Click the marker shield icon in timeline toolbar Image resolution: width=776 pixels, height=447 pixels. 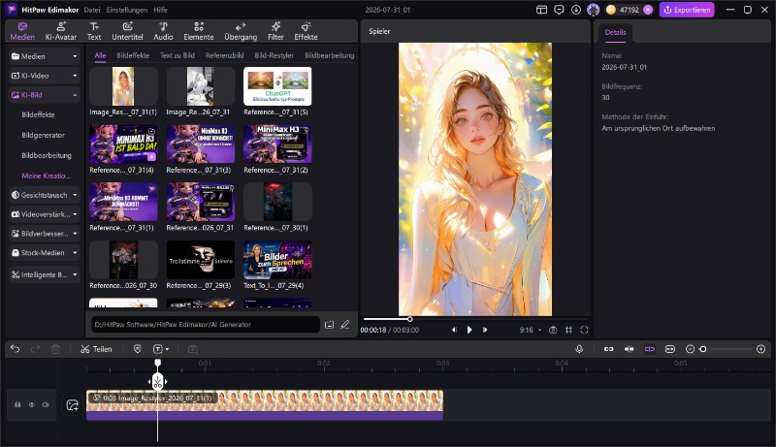(x=138, y=349)
